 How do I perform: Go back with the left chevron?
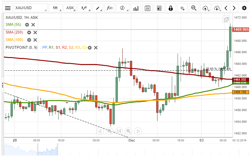(x=226, y=8)
